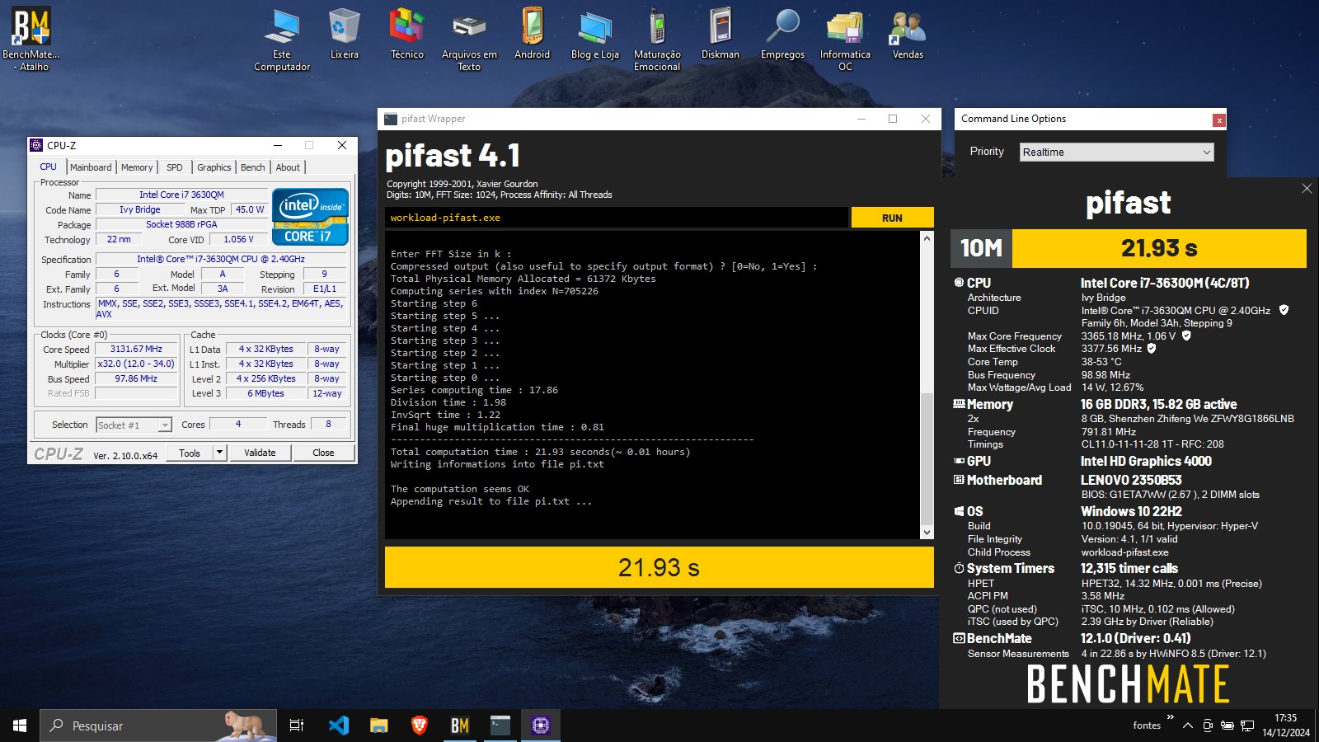Click the fontes toolbar label on taskbar
Screen dimensions: 1319x742
(x=1147, y=726)
